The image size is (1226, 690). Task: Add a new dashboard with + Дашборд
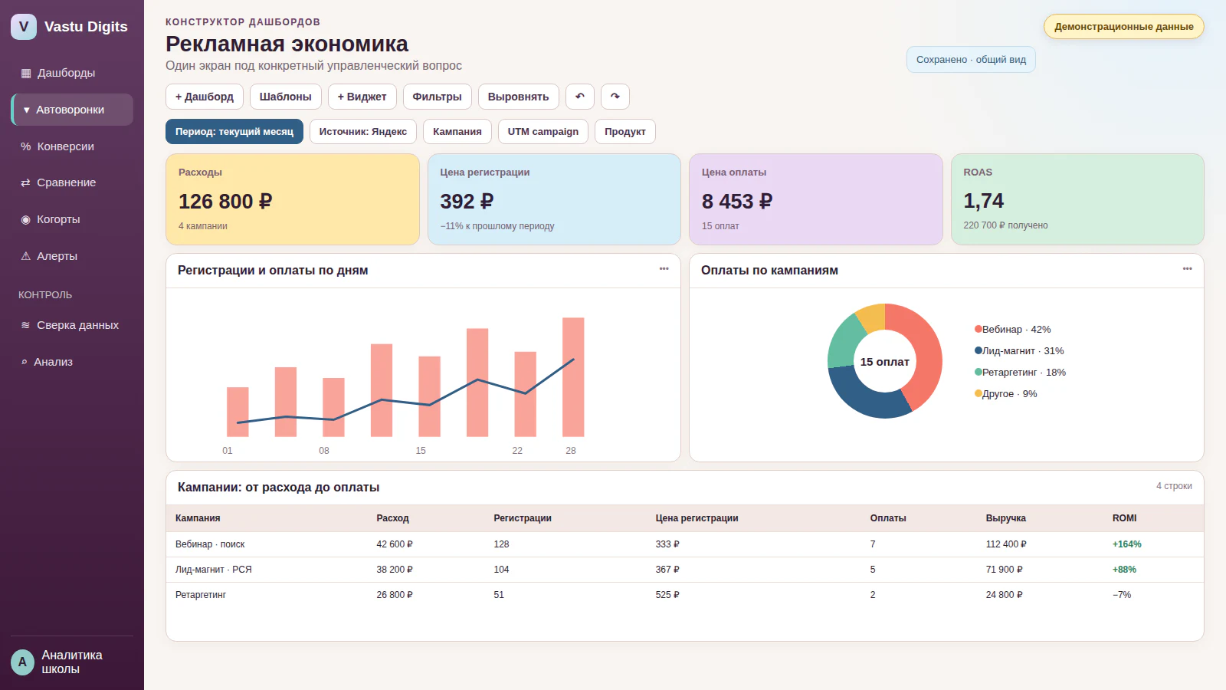205,97
